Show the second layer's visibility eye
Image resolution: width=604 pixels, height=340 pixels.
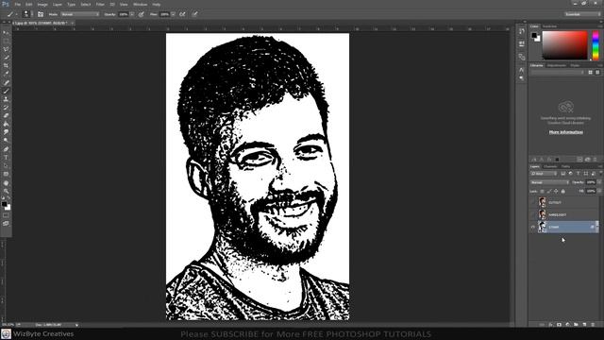533,214
